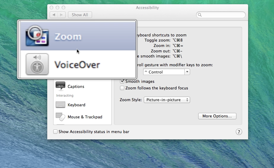
Task: Enable Zoom follows the keyboard focus
Action: point(122,88)
